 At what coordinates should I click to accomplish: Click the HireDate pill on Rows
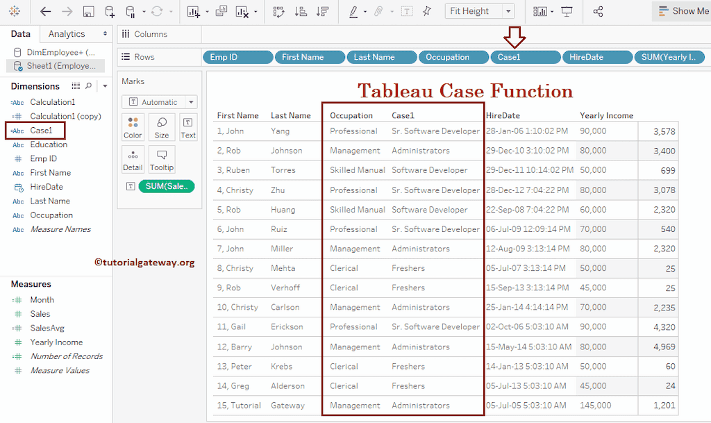(x=598, y=57)
